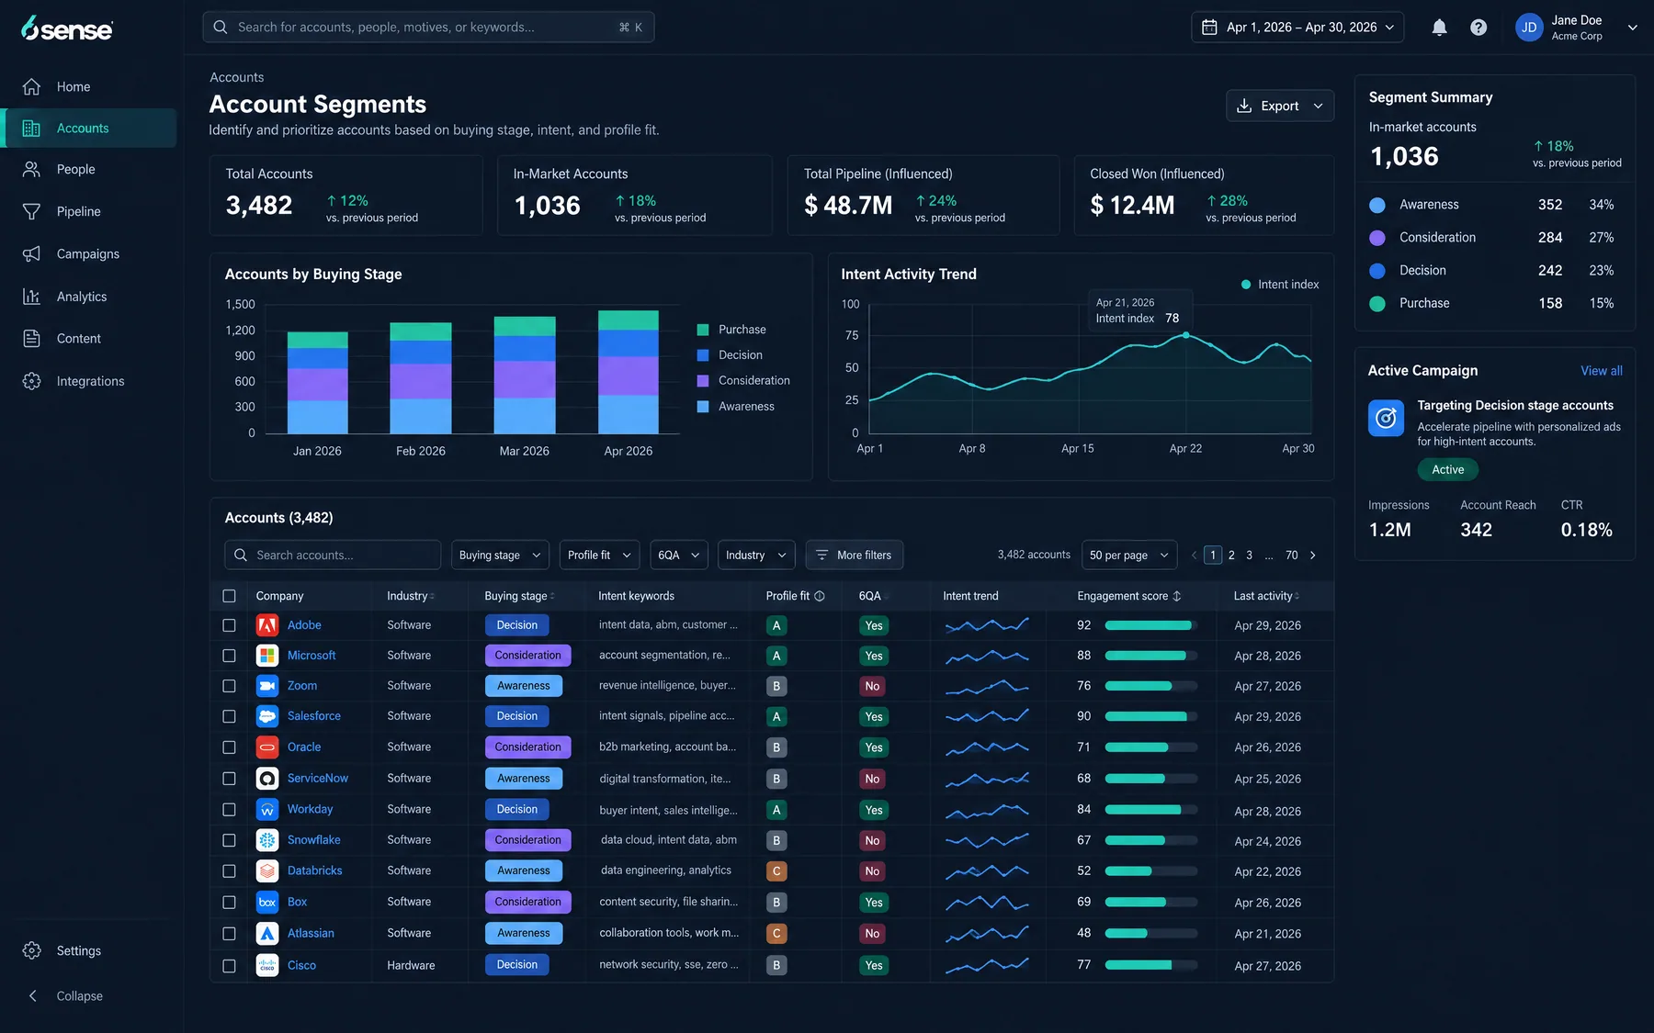Image resolution: width=1654 pixels, height=1033 pixels.
Task: Focus the Search accounts field
Action: pos(333,556)
